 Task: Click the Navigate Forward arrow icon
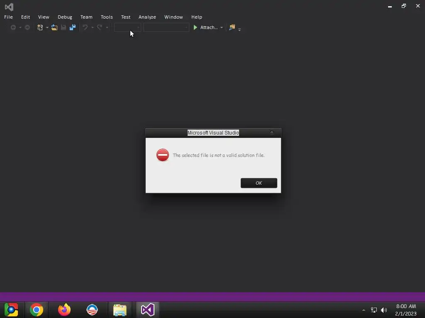[x=27, y=27]
